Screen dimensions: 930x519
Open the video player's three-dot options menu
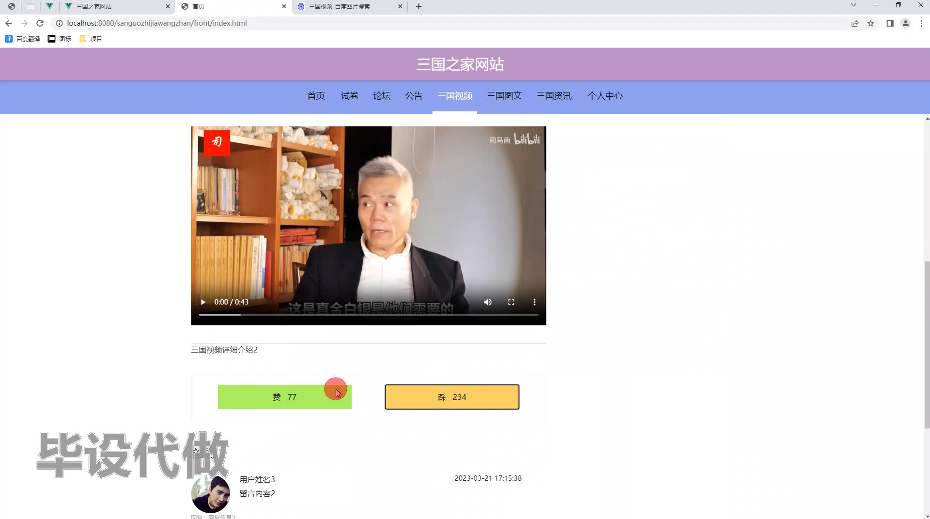[534, 302]
